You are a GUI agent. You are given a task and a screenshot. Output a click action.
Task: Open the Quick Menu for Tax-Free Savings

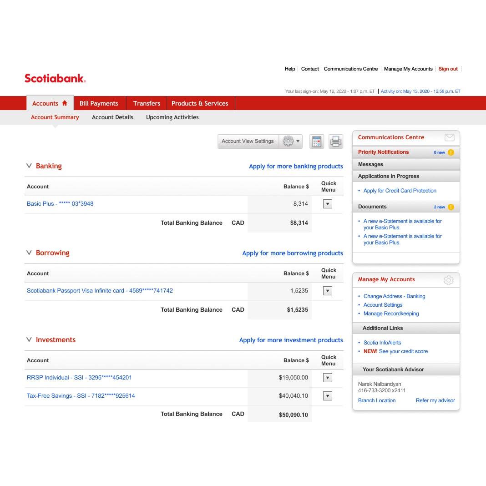point(327,395)
